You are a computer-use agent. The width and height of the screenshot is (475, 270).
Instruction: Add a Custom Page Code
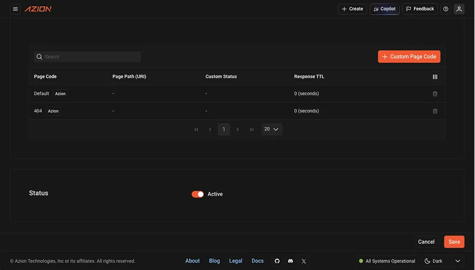[409, 57]
